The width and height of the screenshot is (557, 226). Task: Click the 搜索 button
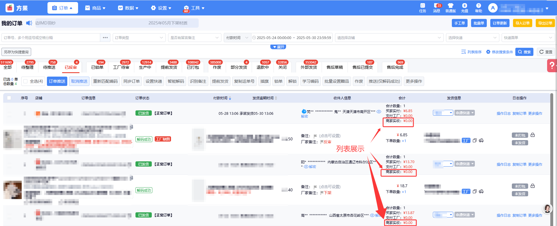click(524, 52)
